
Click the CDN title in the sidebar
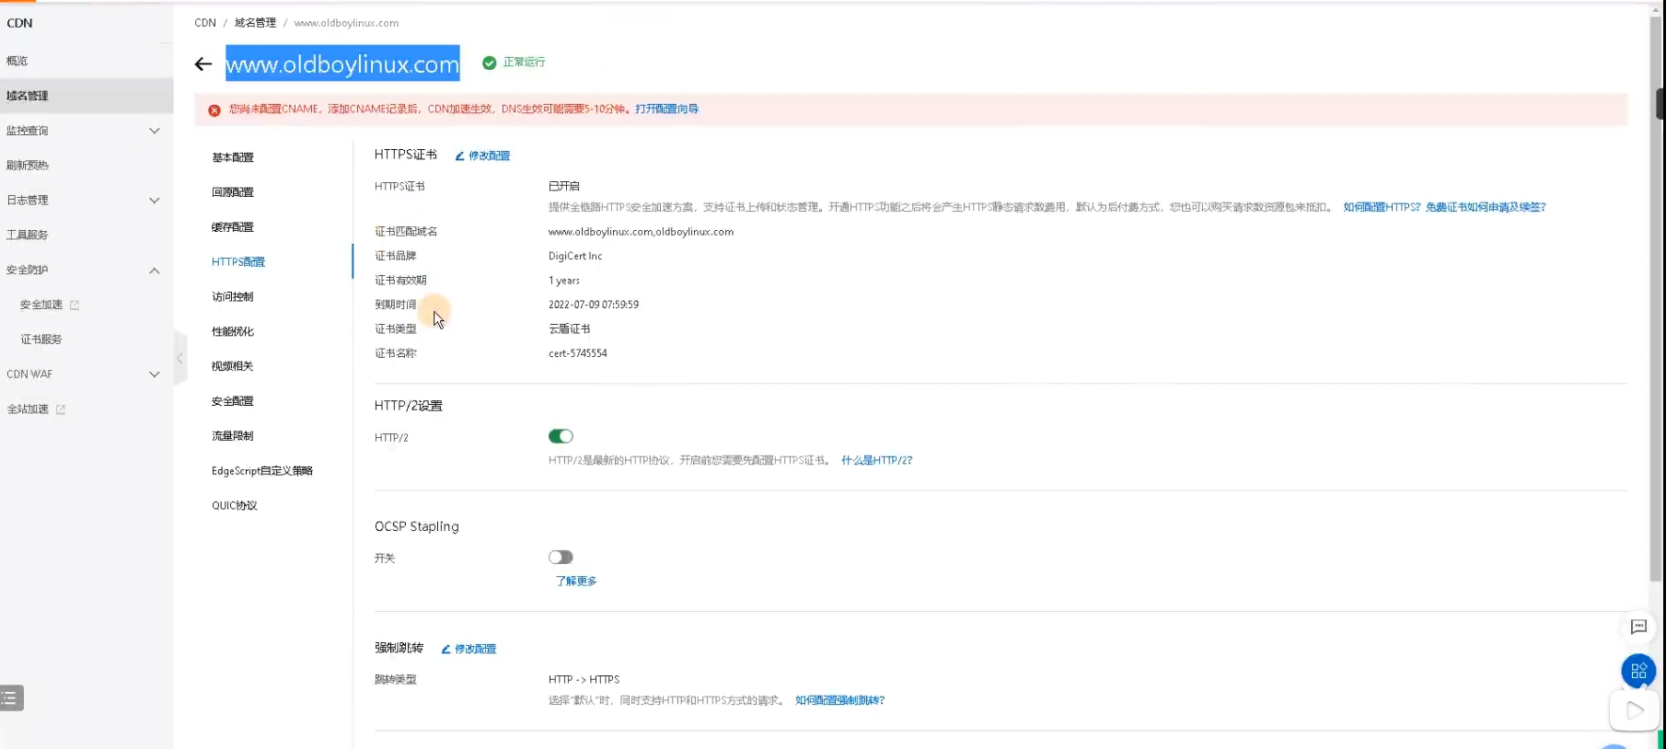pos(19,23)
